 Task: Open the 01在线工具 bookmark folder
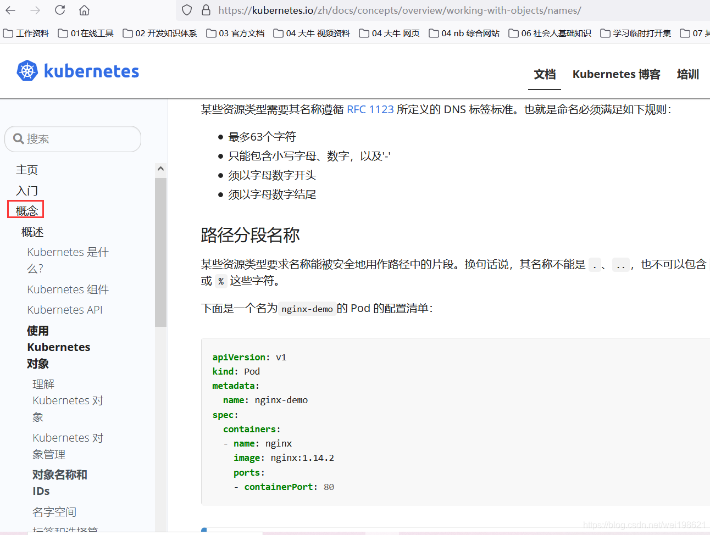86,34
